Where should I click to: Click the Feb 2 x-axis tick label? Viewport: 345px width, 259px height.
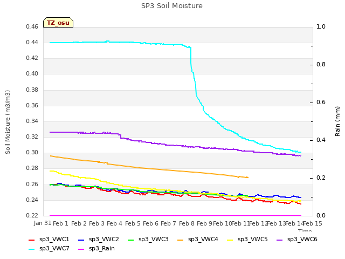point(79,223)
